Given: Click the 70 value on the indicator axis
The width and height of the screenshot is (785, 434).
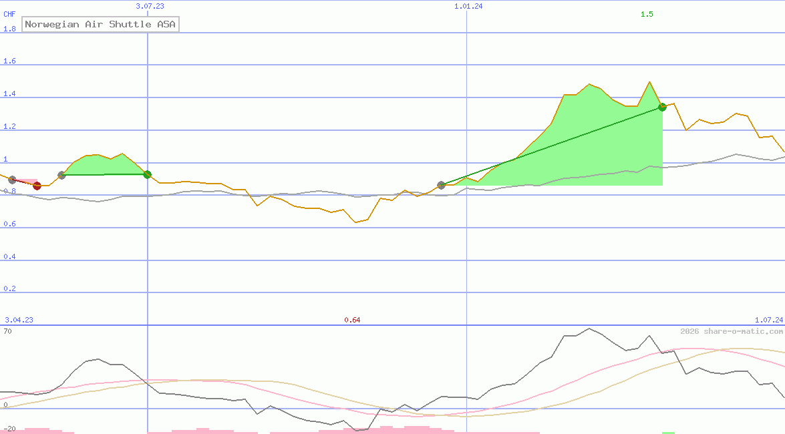Looking at the screenshot, I should tap(7, 331).
